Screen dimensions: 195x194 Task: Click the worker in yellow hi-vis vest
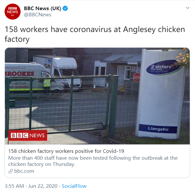pos(47,83)
